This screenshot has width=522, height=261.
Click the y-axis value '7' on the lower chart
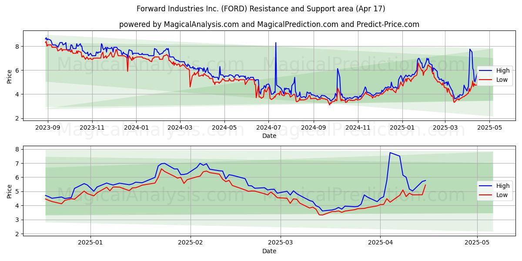(18, 164)
